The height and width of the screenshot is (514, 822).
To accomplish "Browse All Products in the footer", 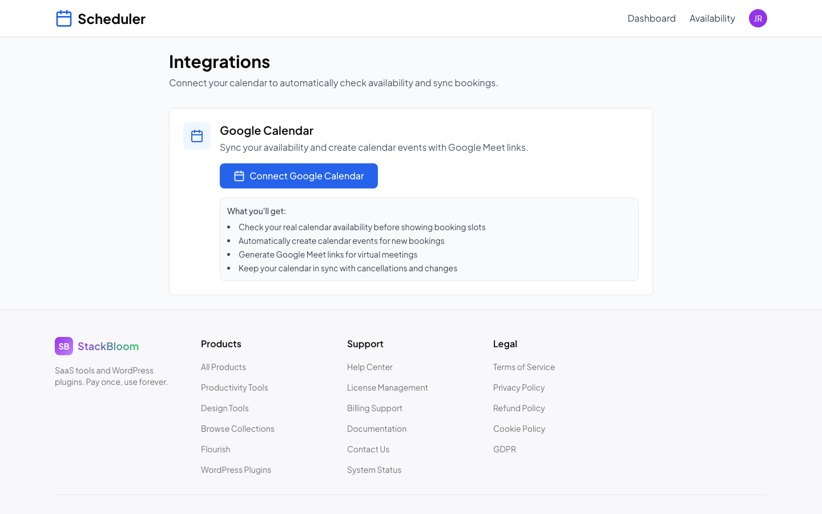I will pyautogui.click(x=223, y=367).
